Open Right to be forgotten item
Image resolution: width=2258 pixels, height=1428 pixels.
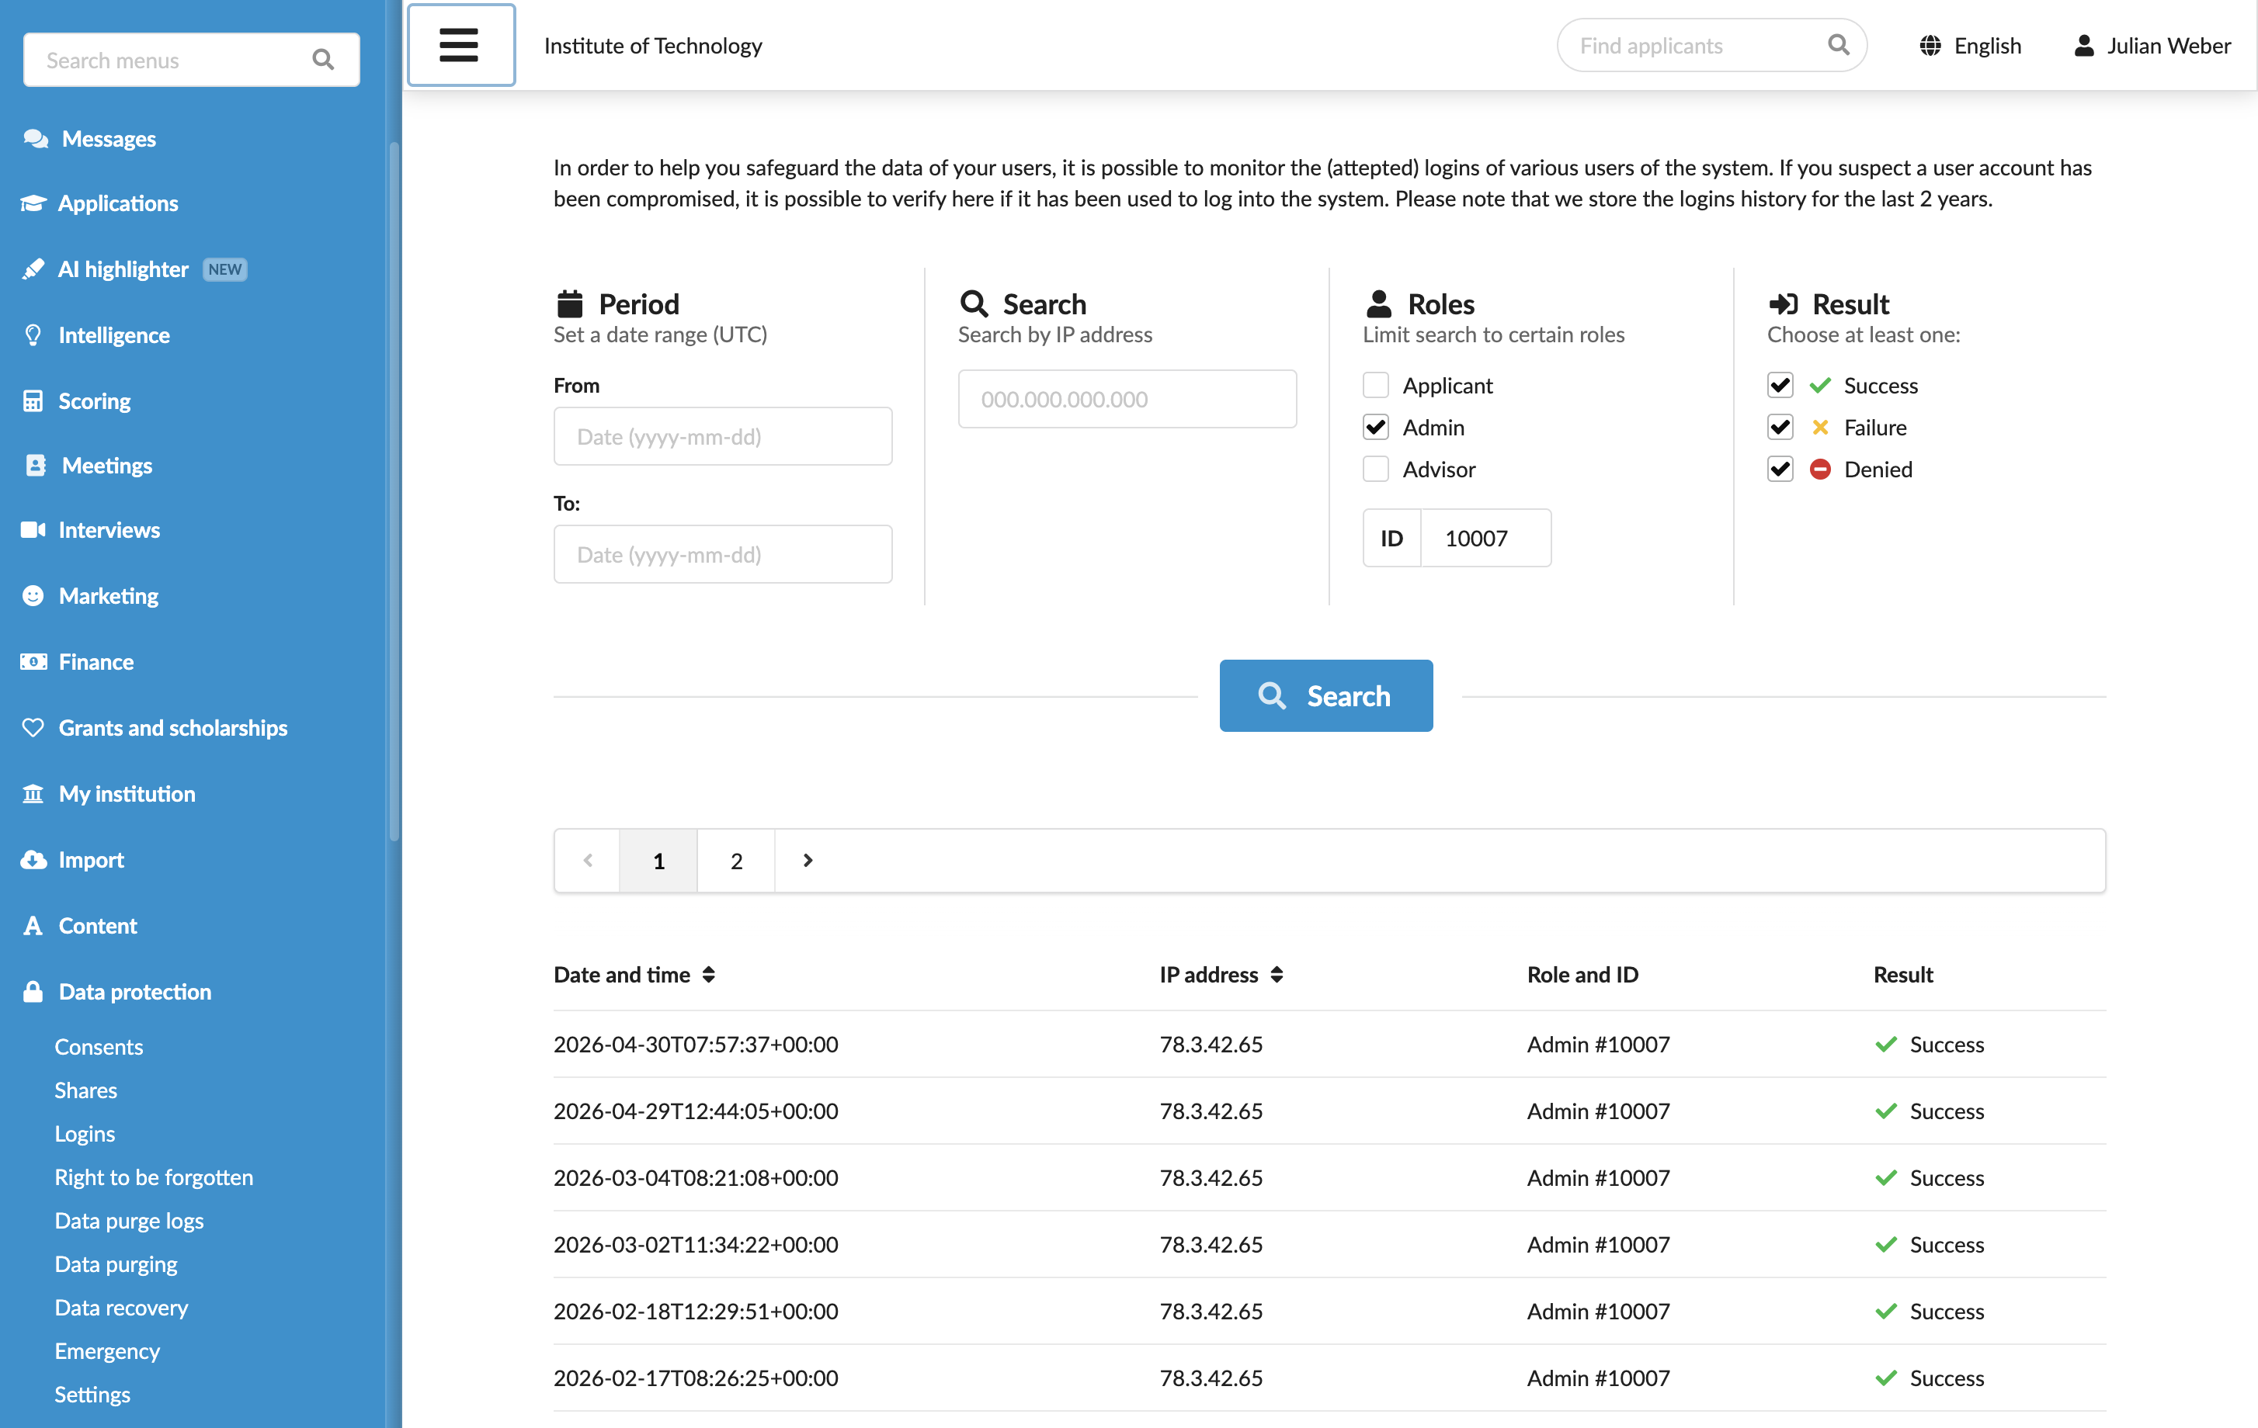(x=154, y=1177)
